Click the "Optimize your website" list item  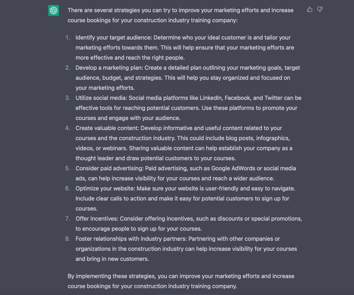185,198
